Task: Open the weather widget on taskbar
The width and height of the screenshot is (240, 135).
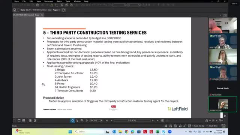Action: 22,132
